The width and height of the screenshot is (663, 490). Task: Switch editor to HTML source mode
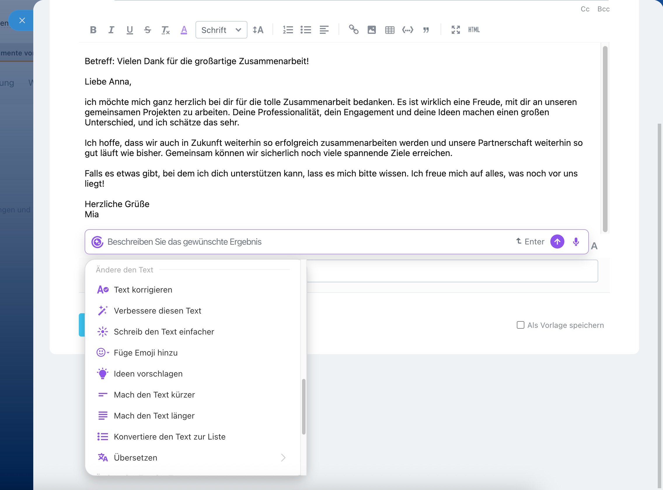coord(474,30)
